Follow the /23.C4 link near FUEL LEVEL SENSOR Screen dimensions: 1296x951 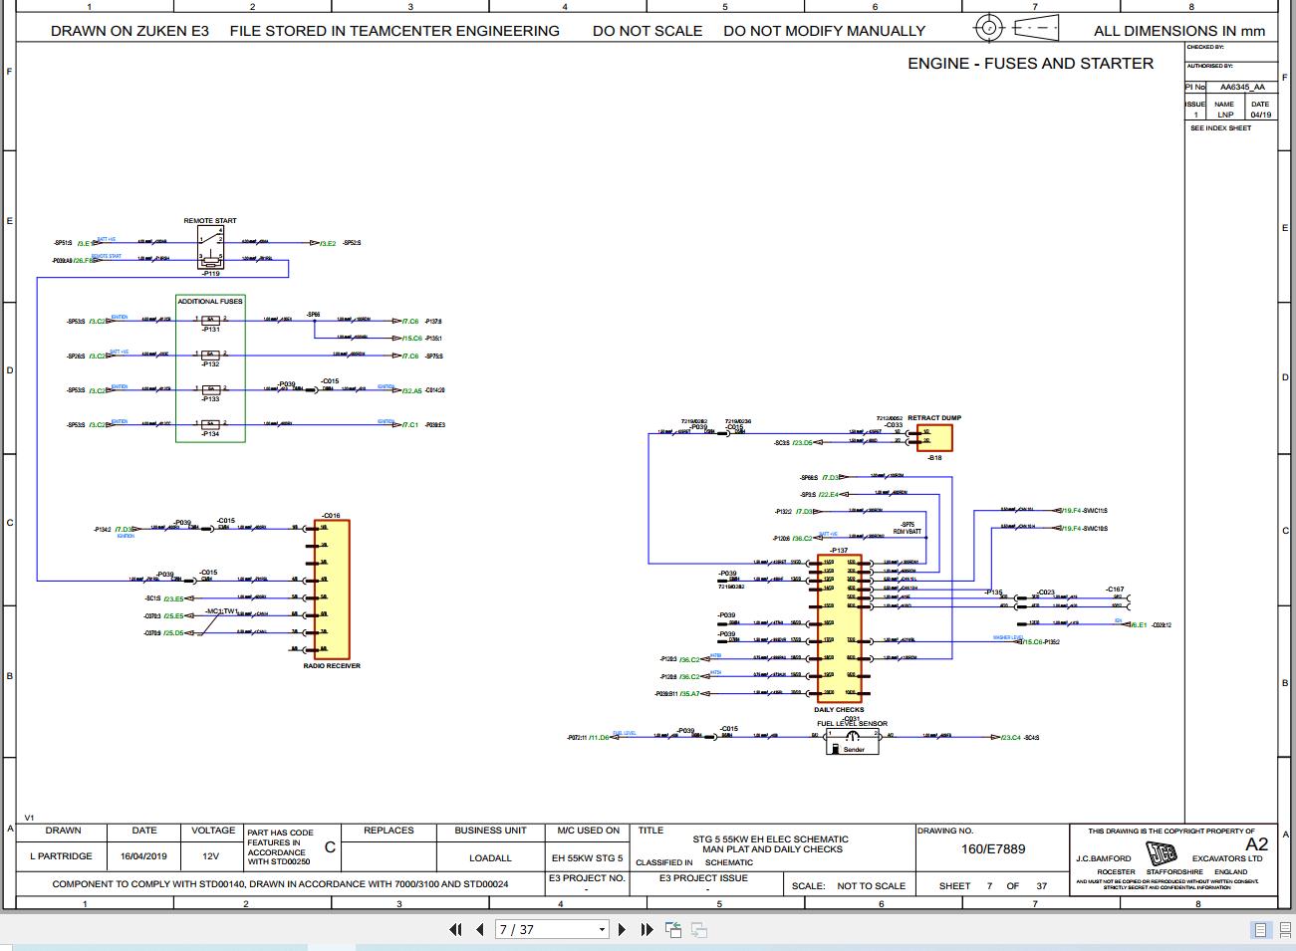[1010, 737]
